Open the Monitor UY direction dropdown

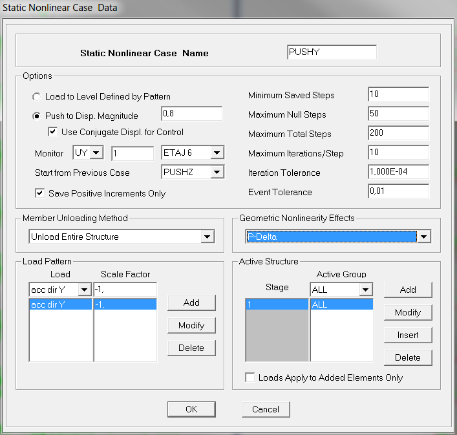click(96, 153)
